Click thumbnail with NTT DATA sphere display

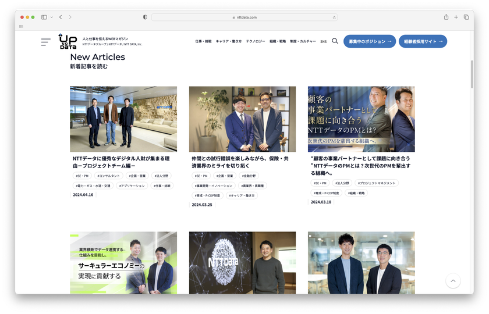pyautogui.click(x=242, y=263)
